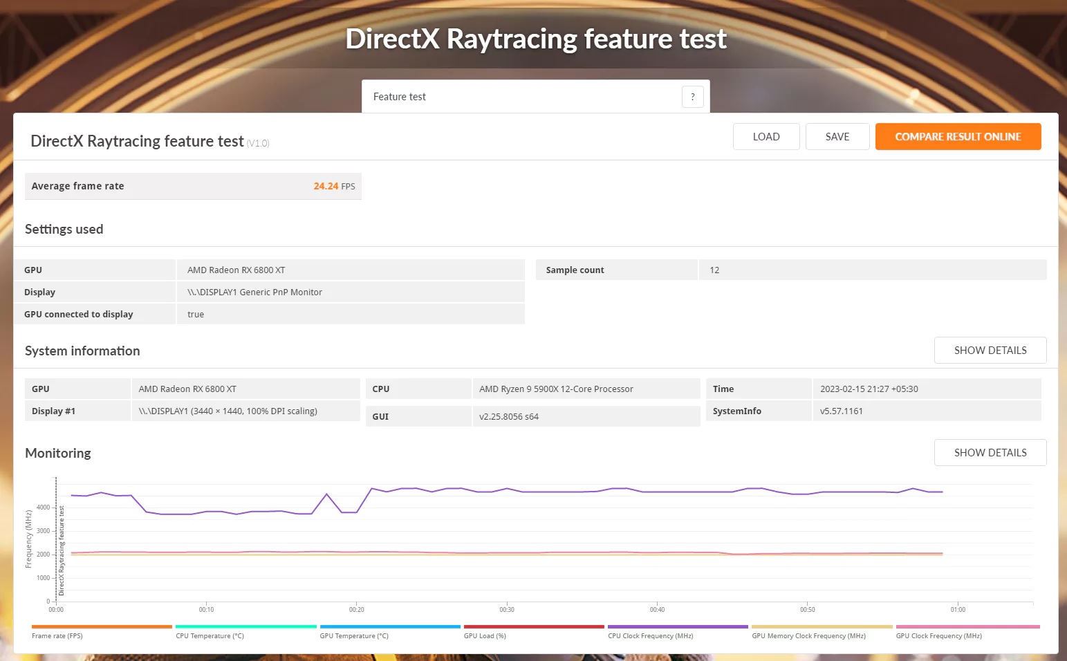Toggle Frame rate (FPS) legend item
The image size is (1067, 661).
tap(57, 635)
